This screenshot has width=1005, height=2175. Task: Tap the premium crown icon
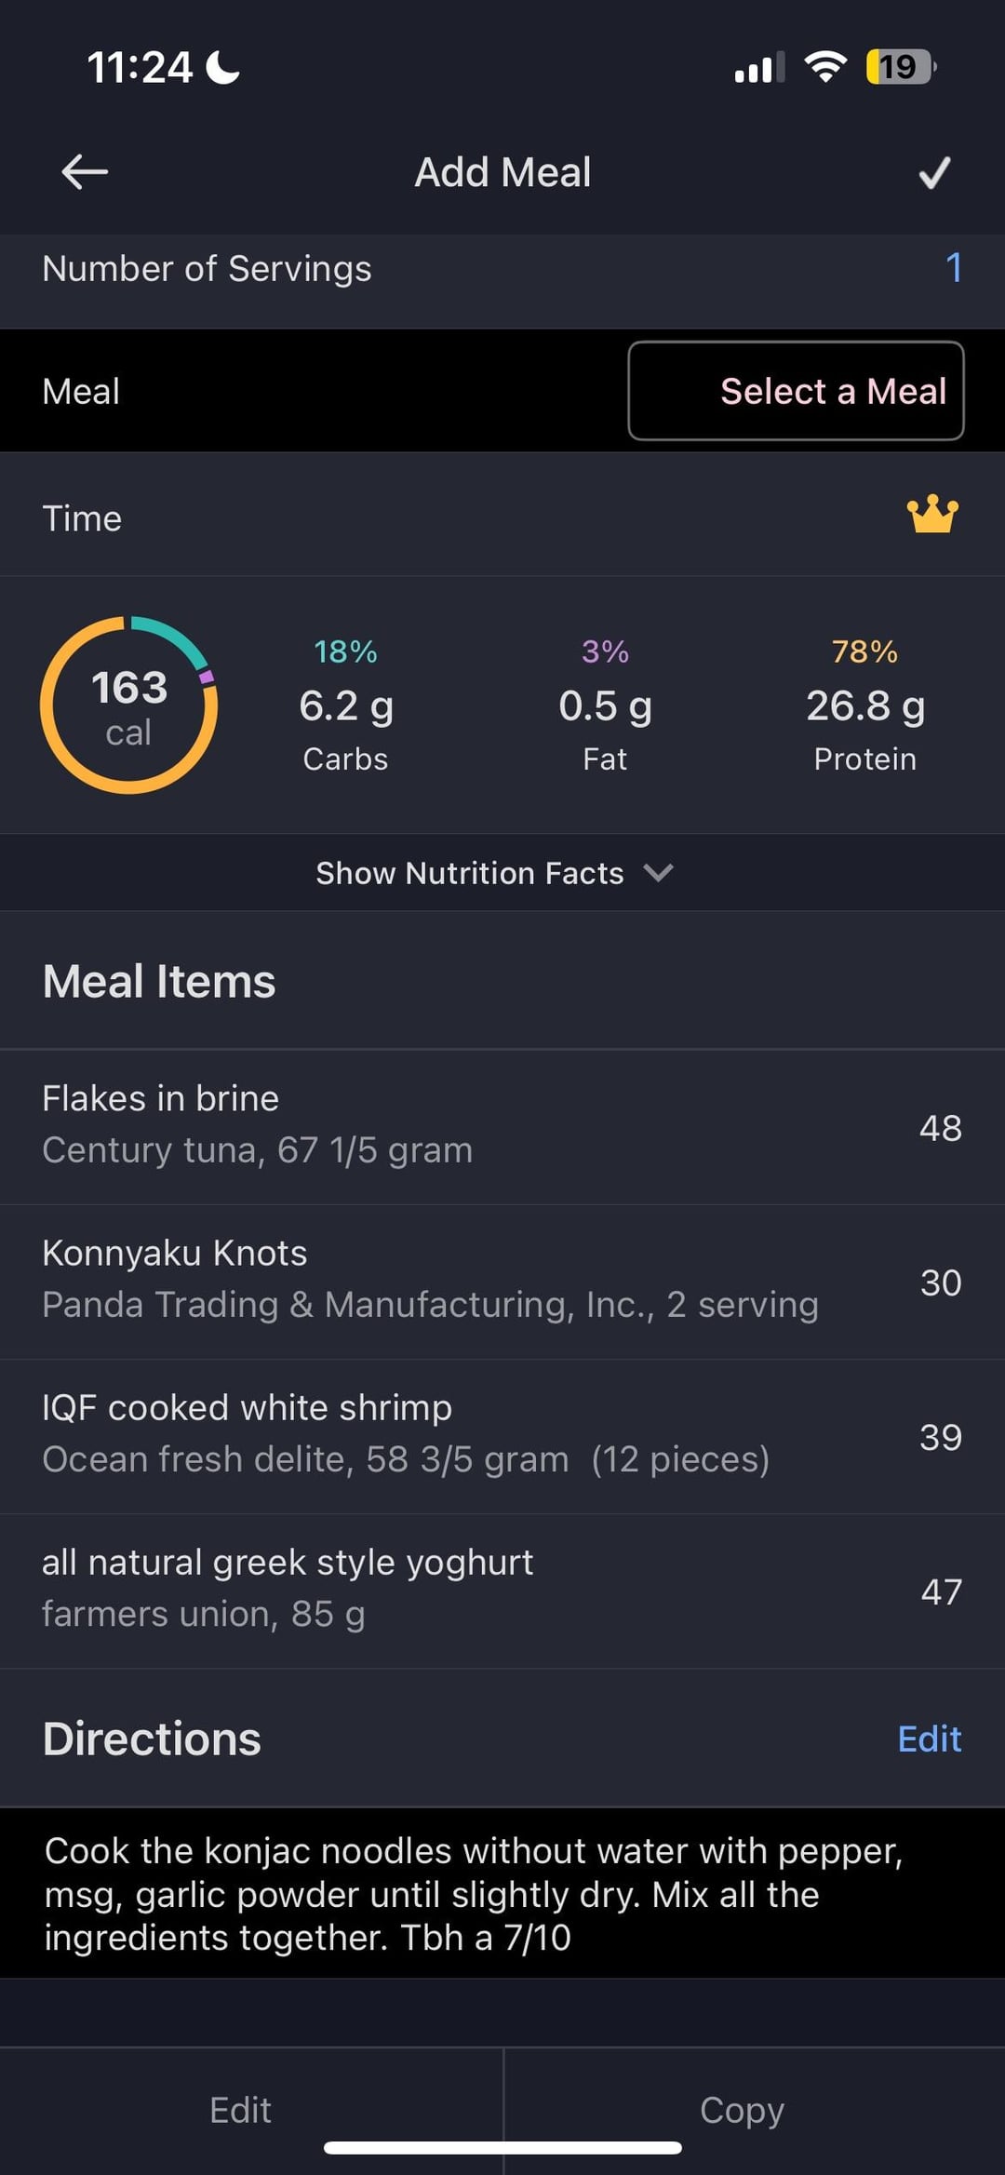(x=932, y=515)
